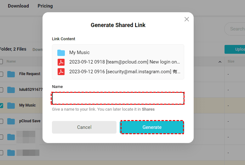
Task: Click the lulu85291677 folder icon
Action: (11, 90)
